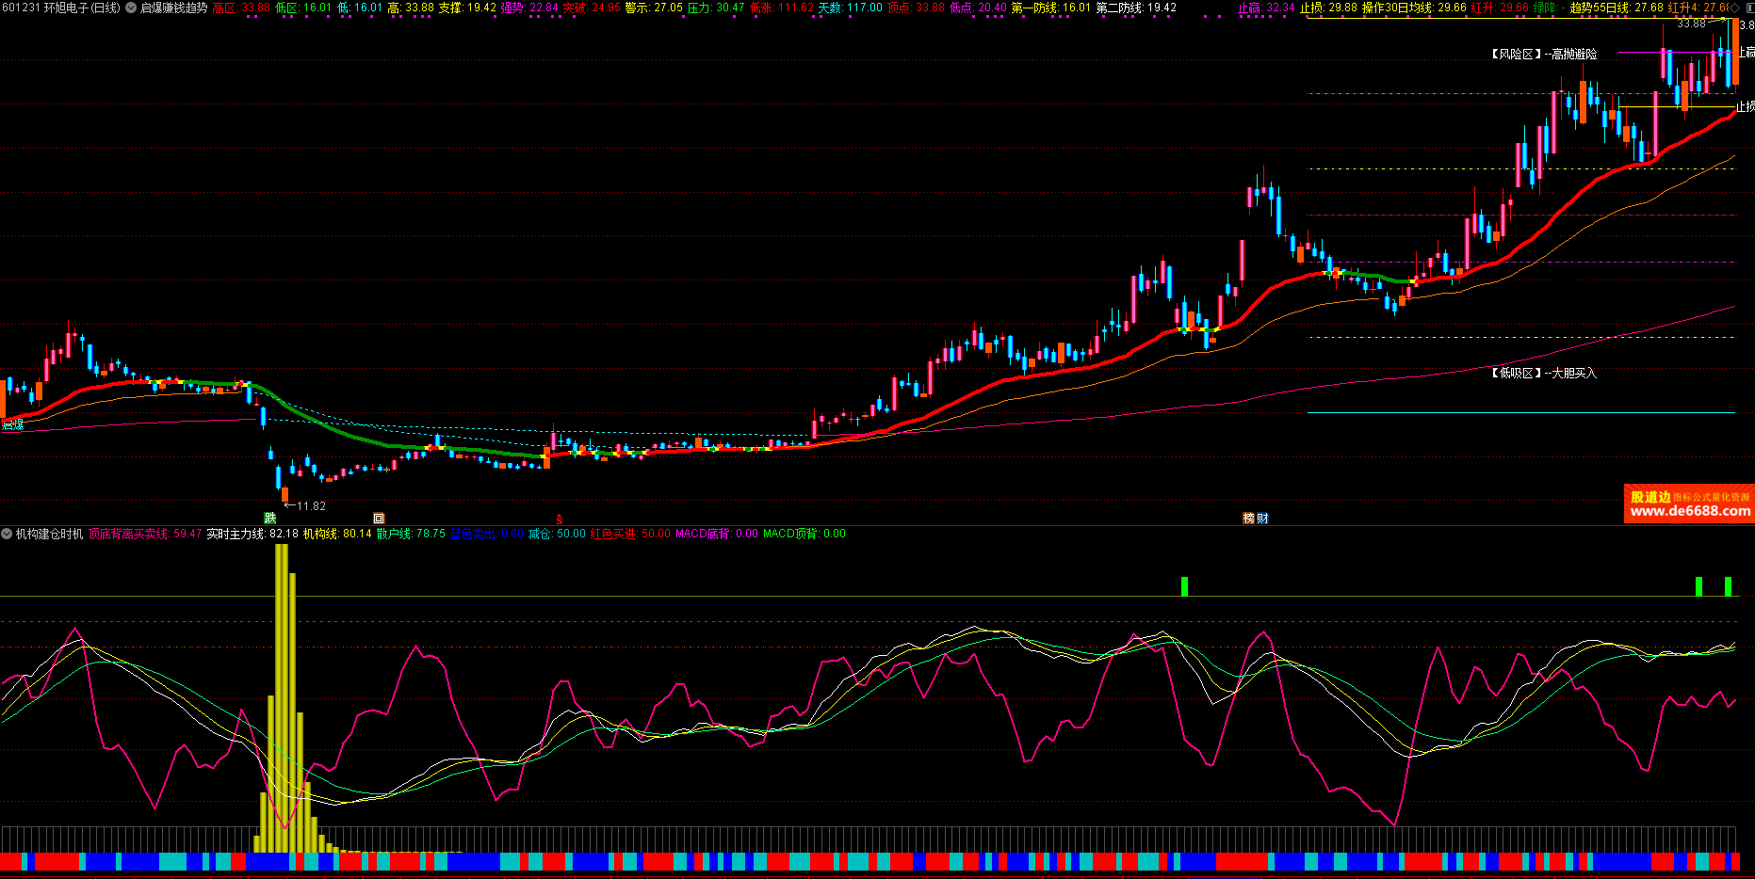Viewport: 1755px width, 879px height.
Task: Open the www.de6688.com watermark link
Action: [1689, 511]
